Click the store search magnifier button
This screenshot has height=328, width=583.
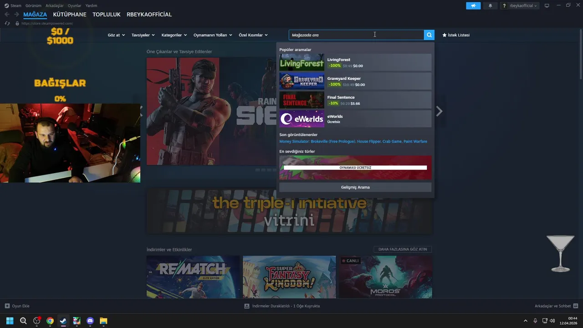[429, 35]
